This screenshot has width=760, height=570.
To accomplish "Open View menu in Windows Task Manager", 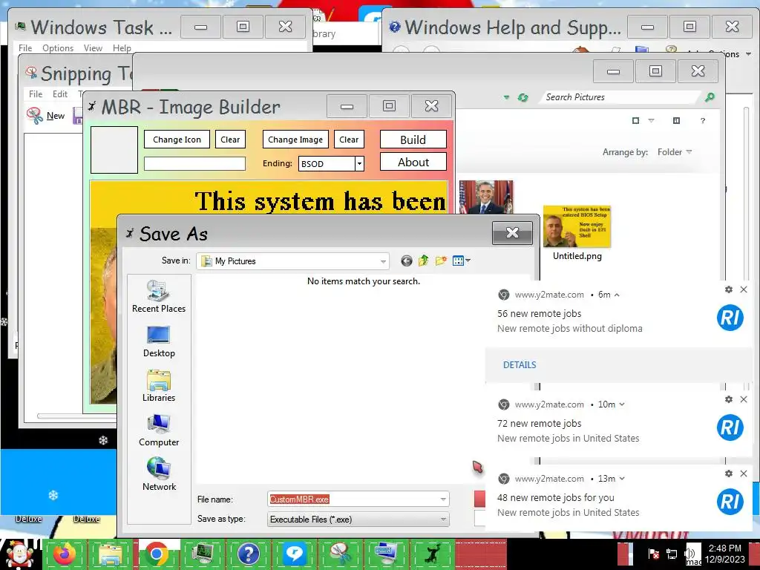I will click(x=93, y=48).
